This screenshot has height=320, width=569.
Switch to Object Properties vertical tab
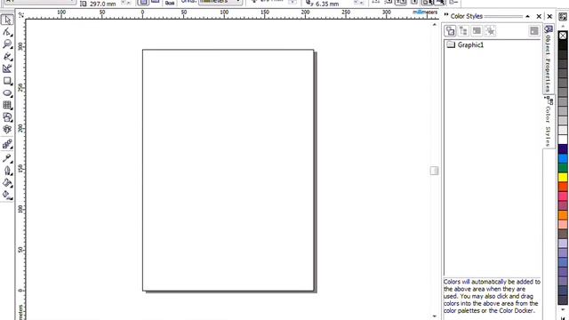click(x=548, y=59)
